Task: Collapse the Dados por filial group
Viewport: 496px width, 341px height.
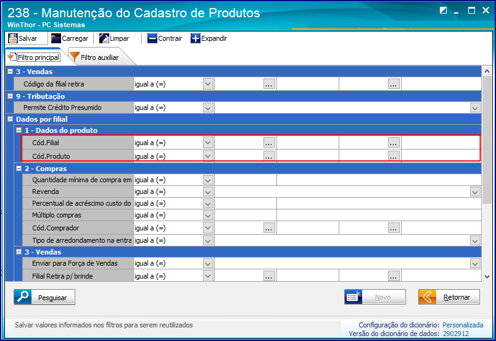Action: [x=10, y=119]
